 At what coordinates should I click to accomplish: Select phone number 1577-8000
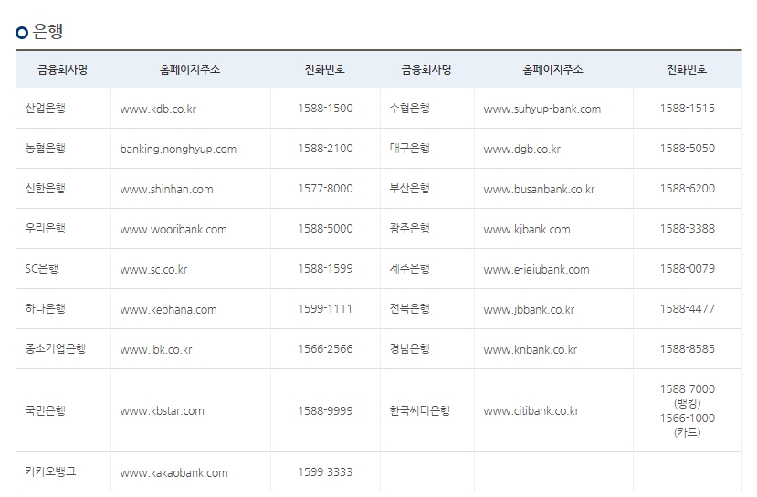[x=325, y=188]
